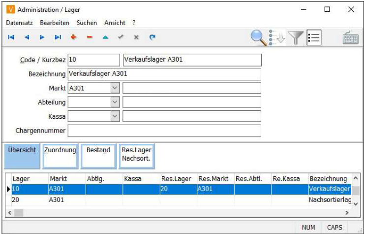The height and width of the screenshot is (234, 365).
Task: Go to the next record
Action: tap(42, 37)
